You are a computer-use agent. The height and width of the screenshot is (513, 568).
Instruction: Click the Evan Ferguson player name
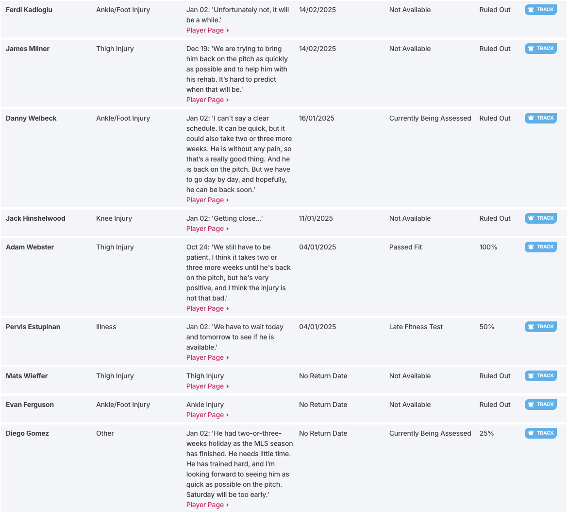(x=30, y=405)
